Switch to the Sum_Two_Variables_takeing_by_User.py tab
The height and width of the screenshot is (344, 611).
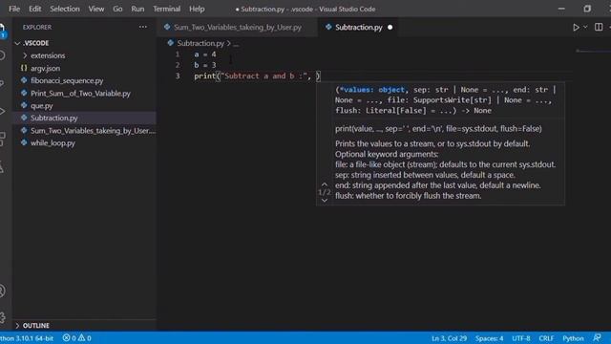click(237, 28)
